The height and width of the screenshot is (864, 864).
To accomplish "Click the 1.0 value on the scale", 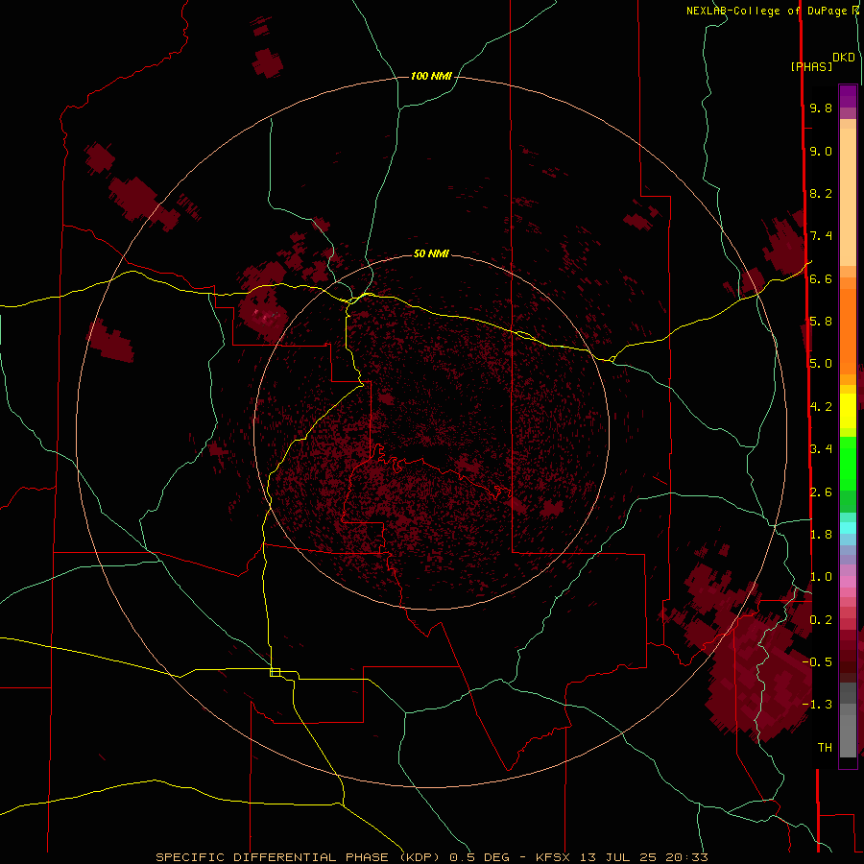I will 821,577.
